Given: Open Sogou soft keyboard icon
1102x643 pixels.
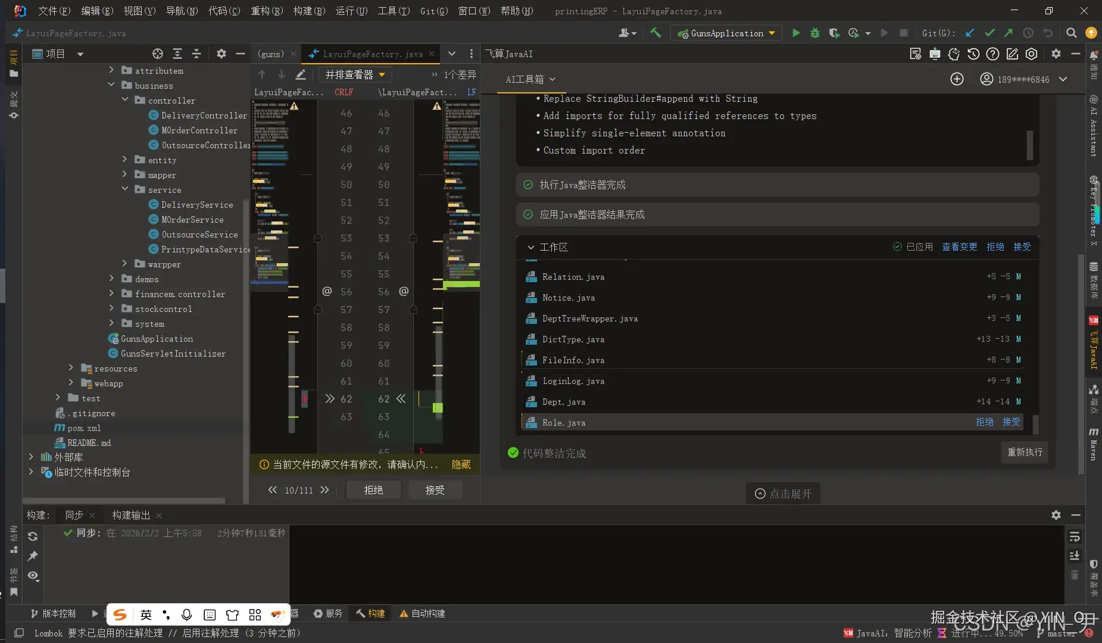Looking at the screenshot, I should (210, 615).
